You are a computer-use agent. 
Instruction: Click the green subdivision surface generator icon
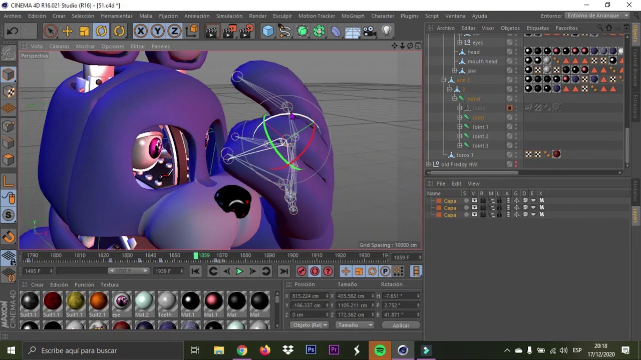point(302,31)
